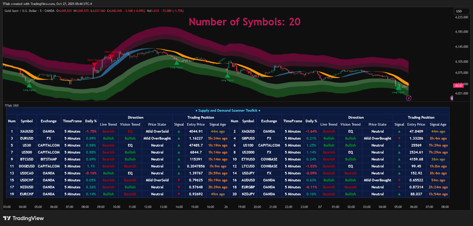The width and height of the screenshot is (473, 226).
Task: Click the 38m ago signal age cell
Action: tap(438, 159)
